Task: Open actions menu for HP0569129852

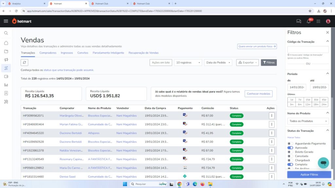Action: click(272, 168)
